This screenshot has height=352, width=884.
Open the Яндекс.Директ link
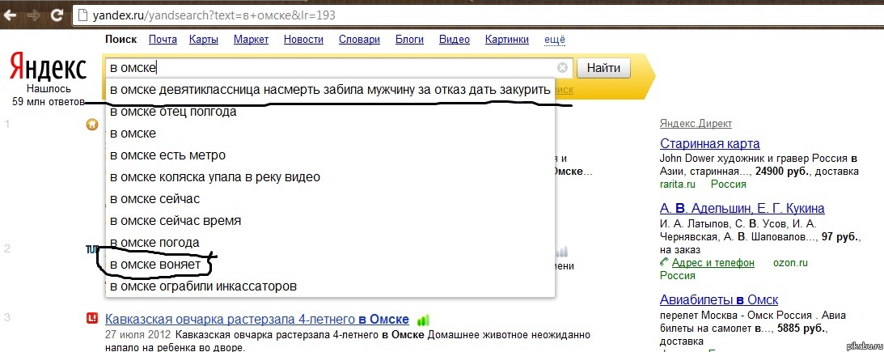[x=696, y=124]
